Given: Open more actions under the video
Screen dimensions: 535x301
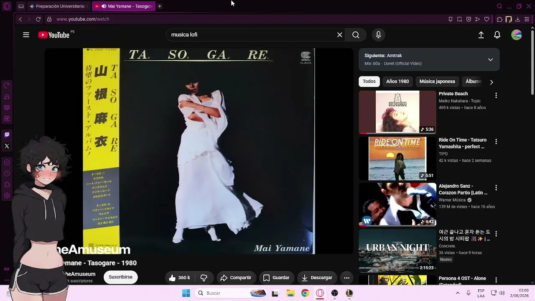Looking at the screenshot, I should click(346, 278).
